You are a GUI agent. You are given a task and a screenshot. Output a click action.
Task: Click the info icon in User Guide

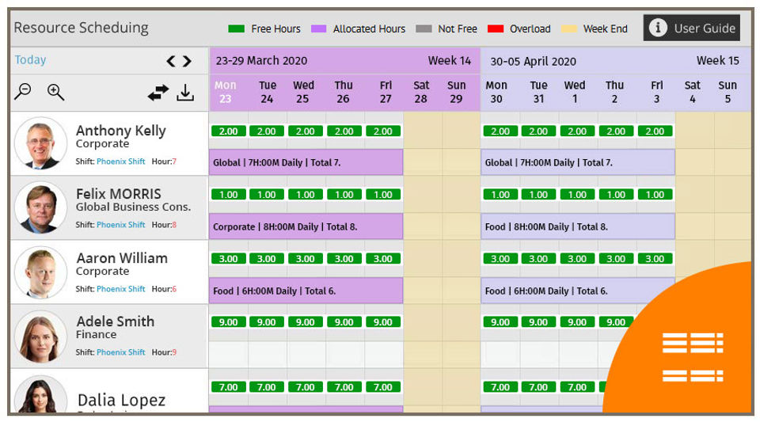[x=658, y=28]
